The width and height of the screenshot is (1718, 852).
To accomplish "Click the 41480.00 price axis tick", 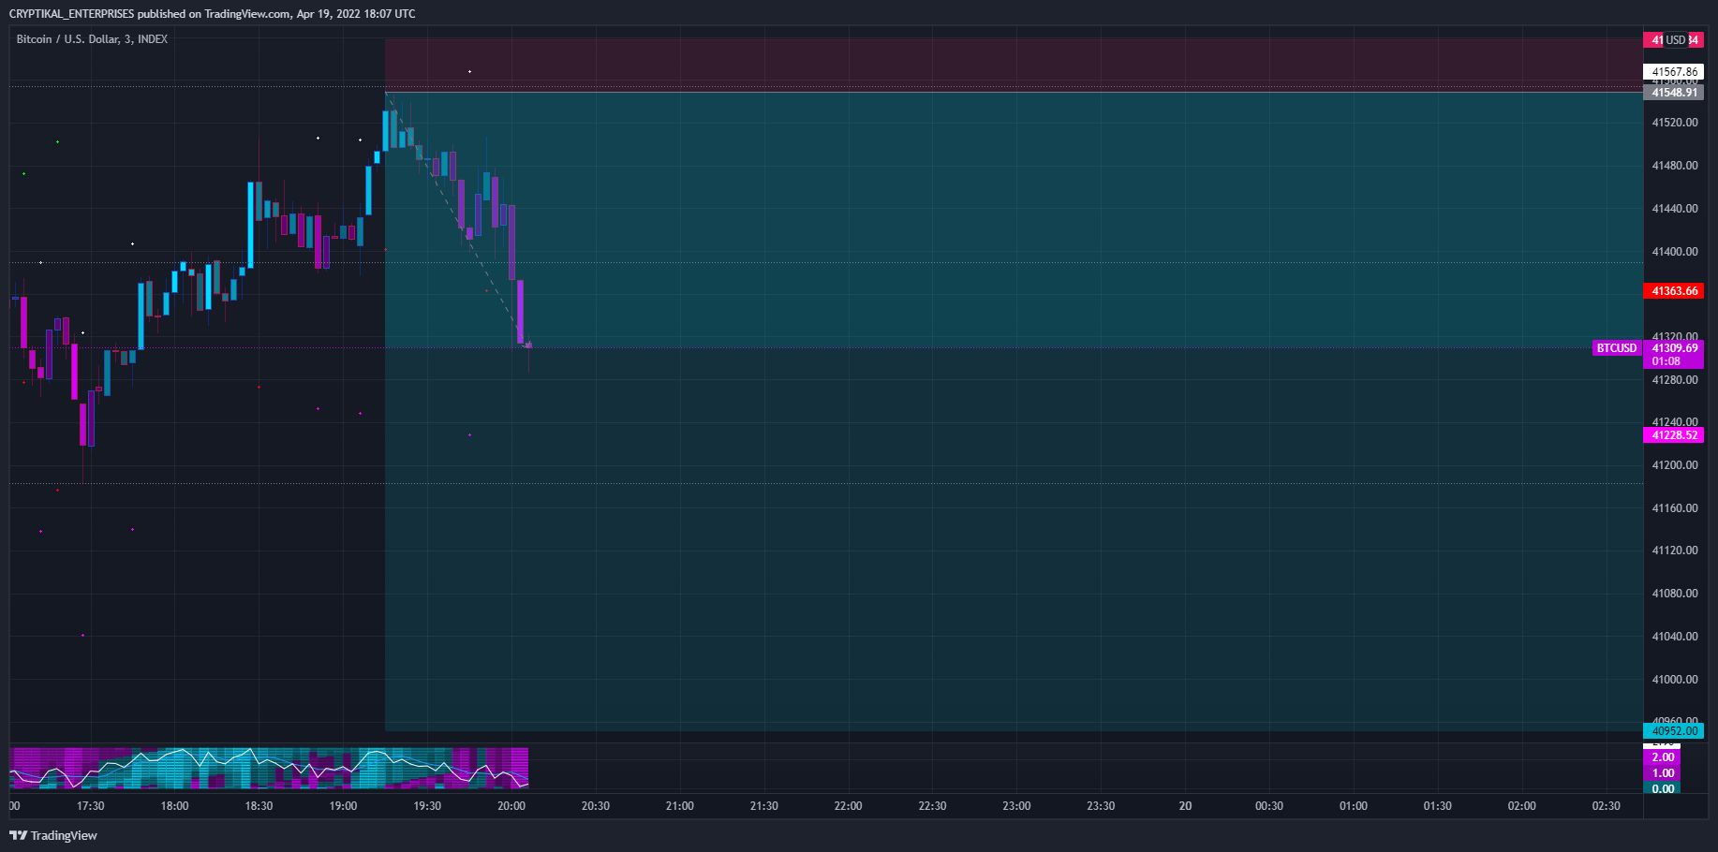I will pos(1675,166).
